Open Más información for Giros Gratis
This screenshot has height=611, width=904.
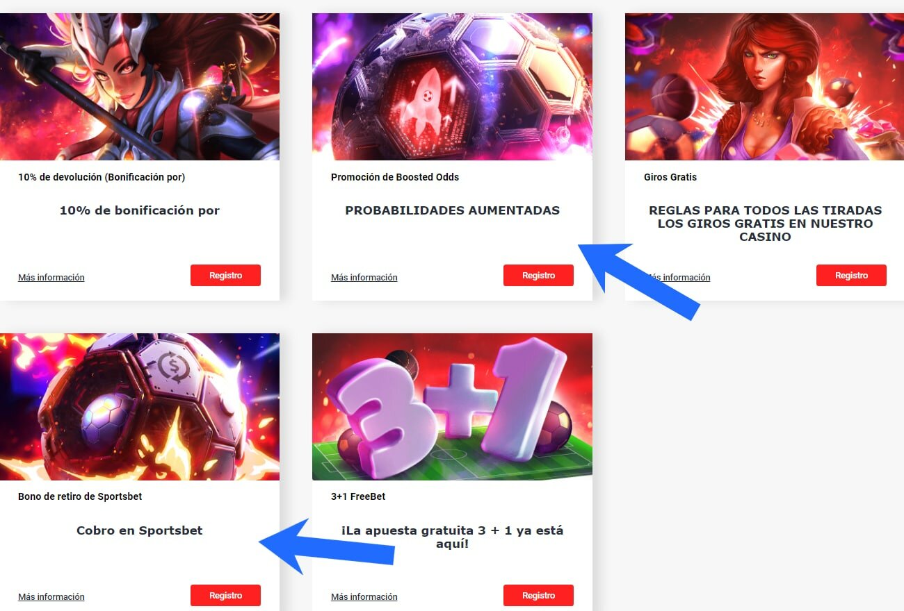677,277
